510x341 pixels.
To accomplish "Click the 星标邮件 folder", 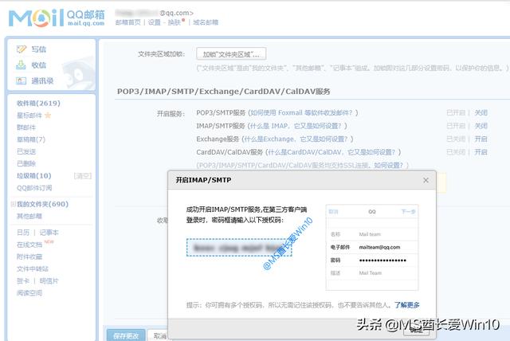I will click(x=29, y=116).
